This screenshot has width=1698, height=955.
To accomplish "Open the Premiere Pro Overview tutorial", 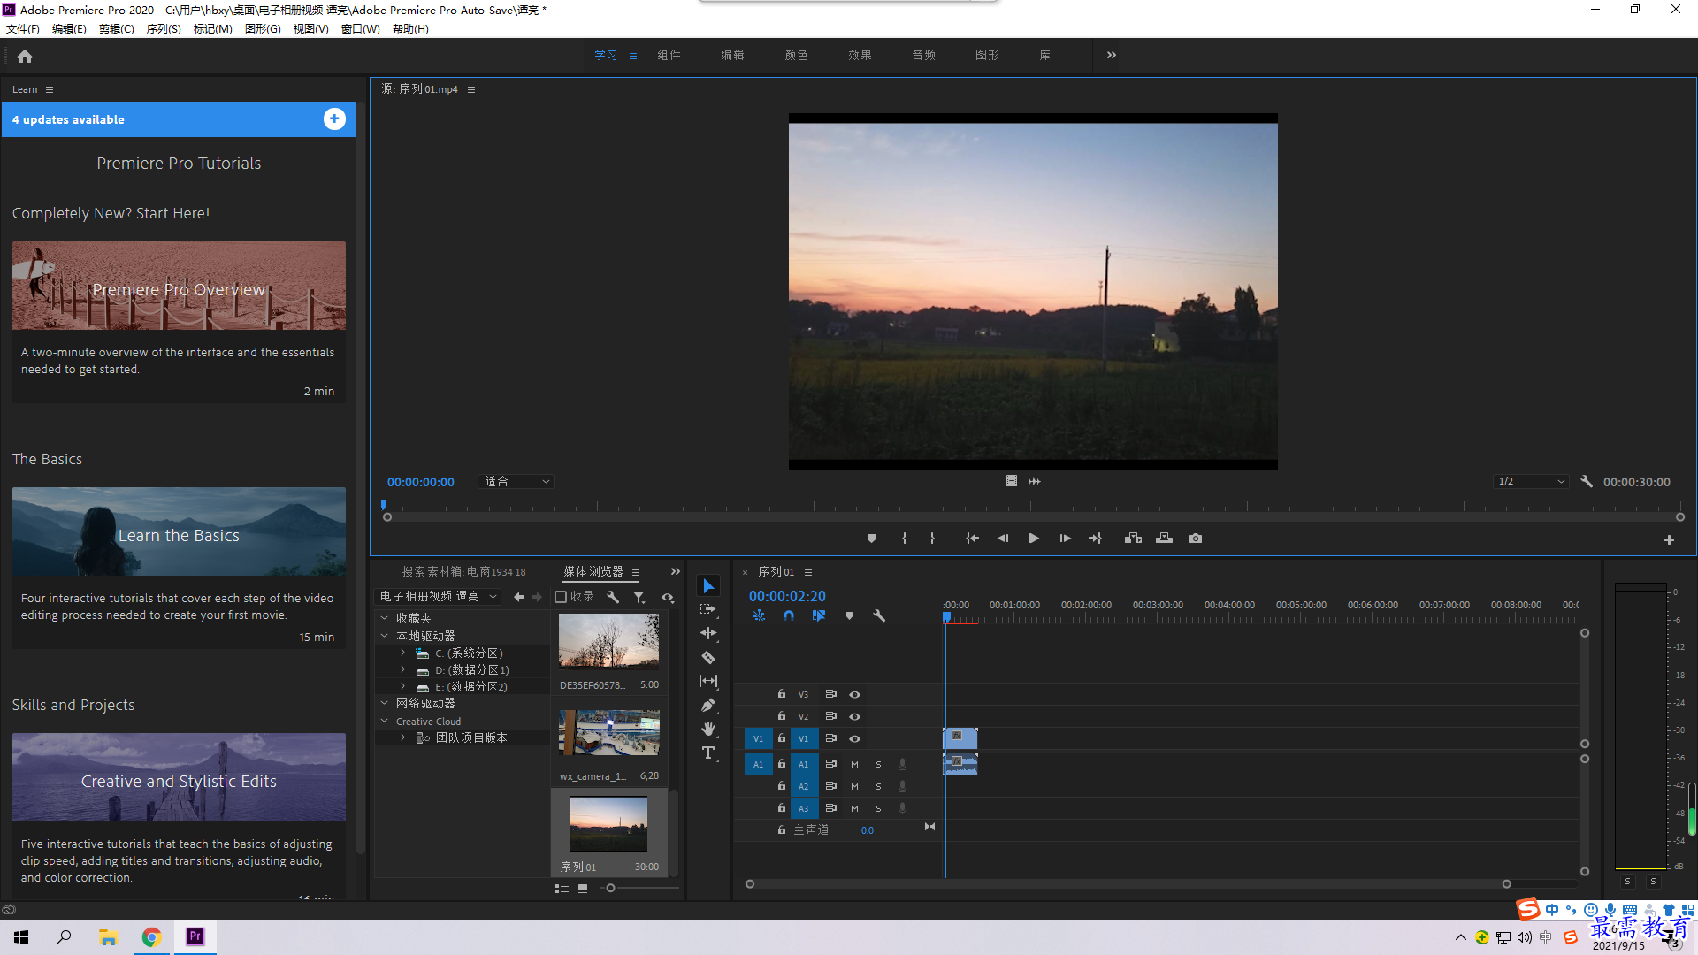I will (179, 286).
